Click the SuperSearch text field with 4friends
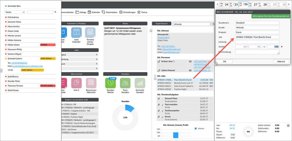This screenshot has height=141, width=292. 192,24
